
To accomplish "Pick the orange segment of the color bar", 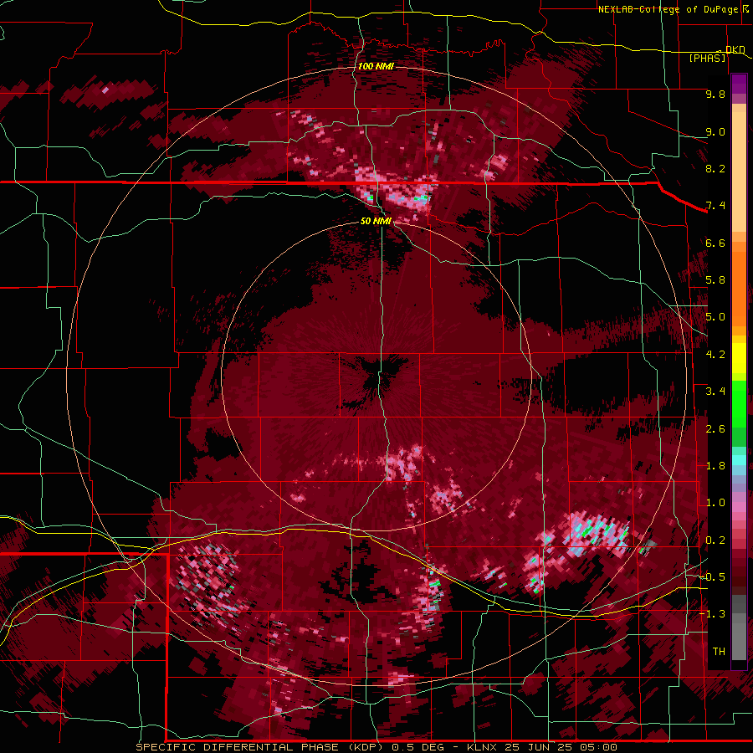I will (x=739, y=288).
